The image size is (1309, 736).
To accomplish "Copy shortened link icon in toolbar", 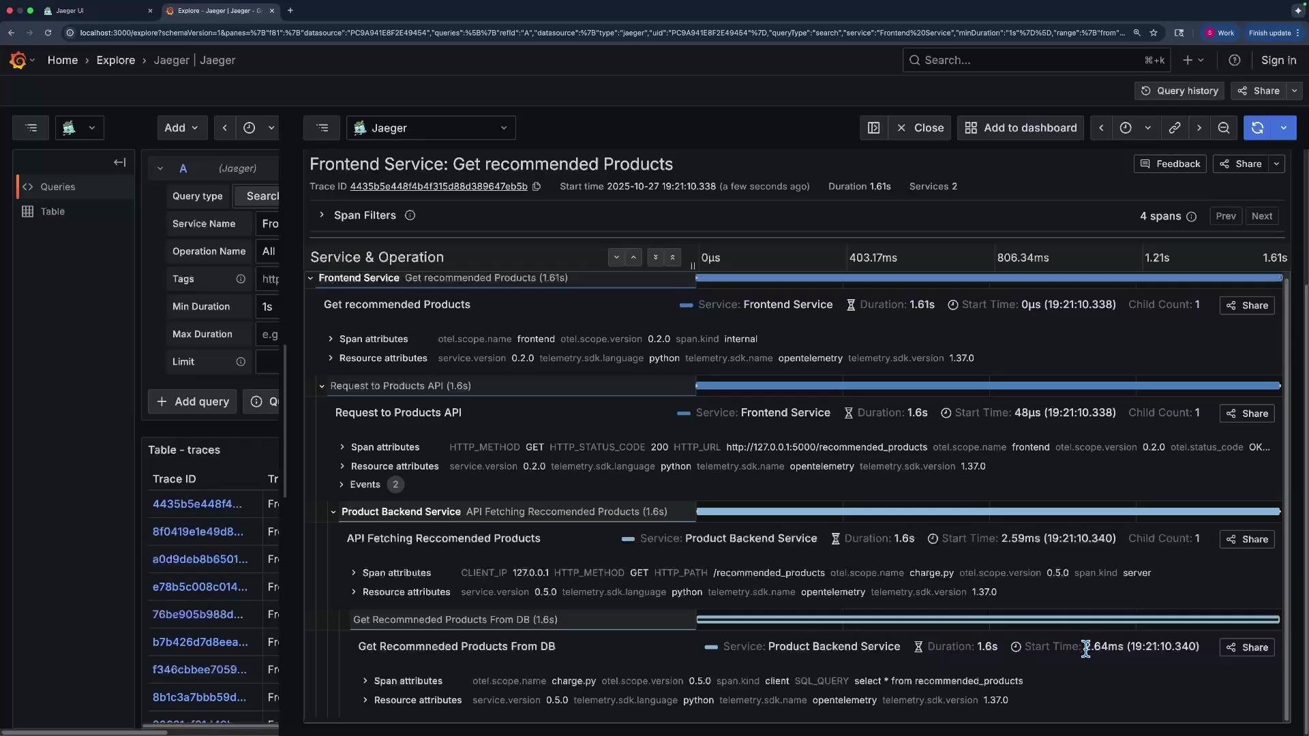I will point(1174,128).
